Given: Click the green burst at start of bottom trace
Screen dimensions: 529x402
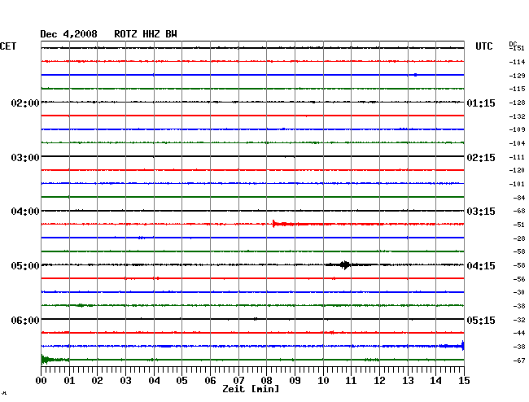Looking at the screenshot, I should click(49, 360).
